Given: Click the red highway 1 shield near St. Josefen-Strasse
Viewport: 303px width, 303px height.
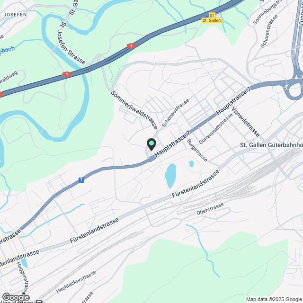Looking at the screenshot, I should pos(67,74).
